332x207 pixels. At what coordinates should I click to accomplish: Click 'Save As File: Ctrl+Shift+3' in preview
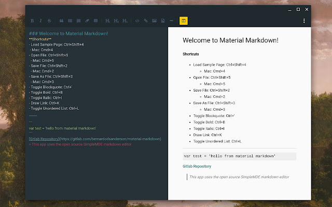(214, 103)
